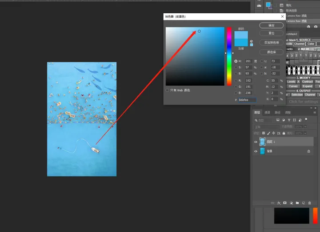Delete layer trash icon
Screen dimensions: 320x232
tap(310, 203)
